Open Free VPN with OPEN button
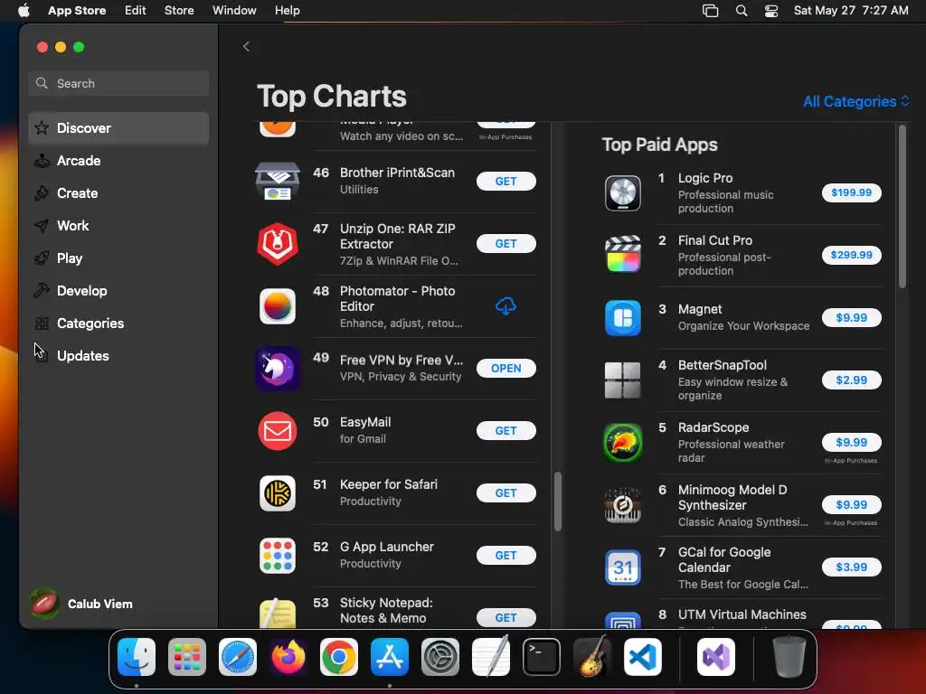Screen dimensions: 926x694 506,369
